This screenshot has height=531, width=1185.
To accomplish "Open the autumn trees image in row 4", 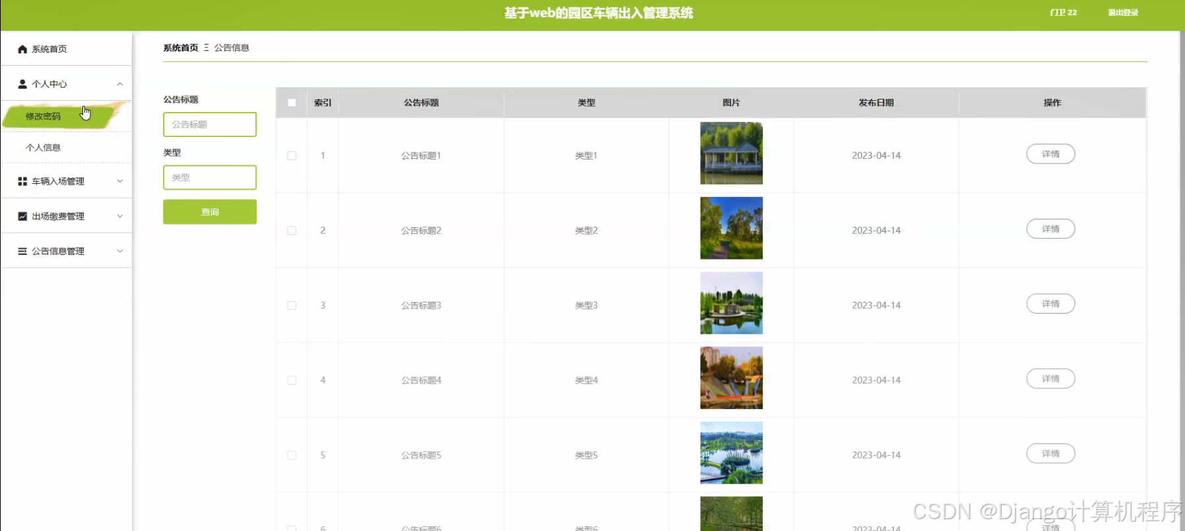I will pos(731,378).
